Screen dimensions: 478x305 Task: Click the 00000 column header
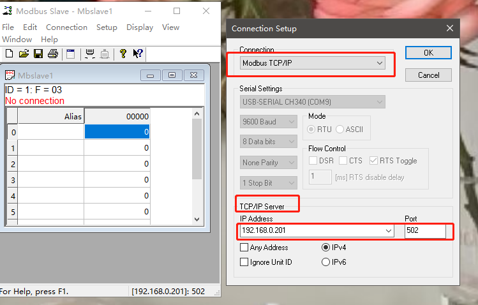pos(117,116)
